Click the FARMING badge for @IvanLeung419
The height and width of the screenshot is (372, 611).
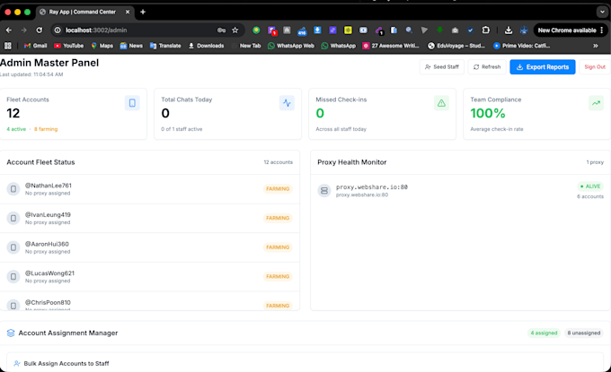click(278, 218)
